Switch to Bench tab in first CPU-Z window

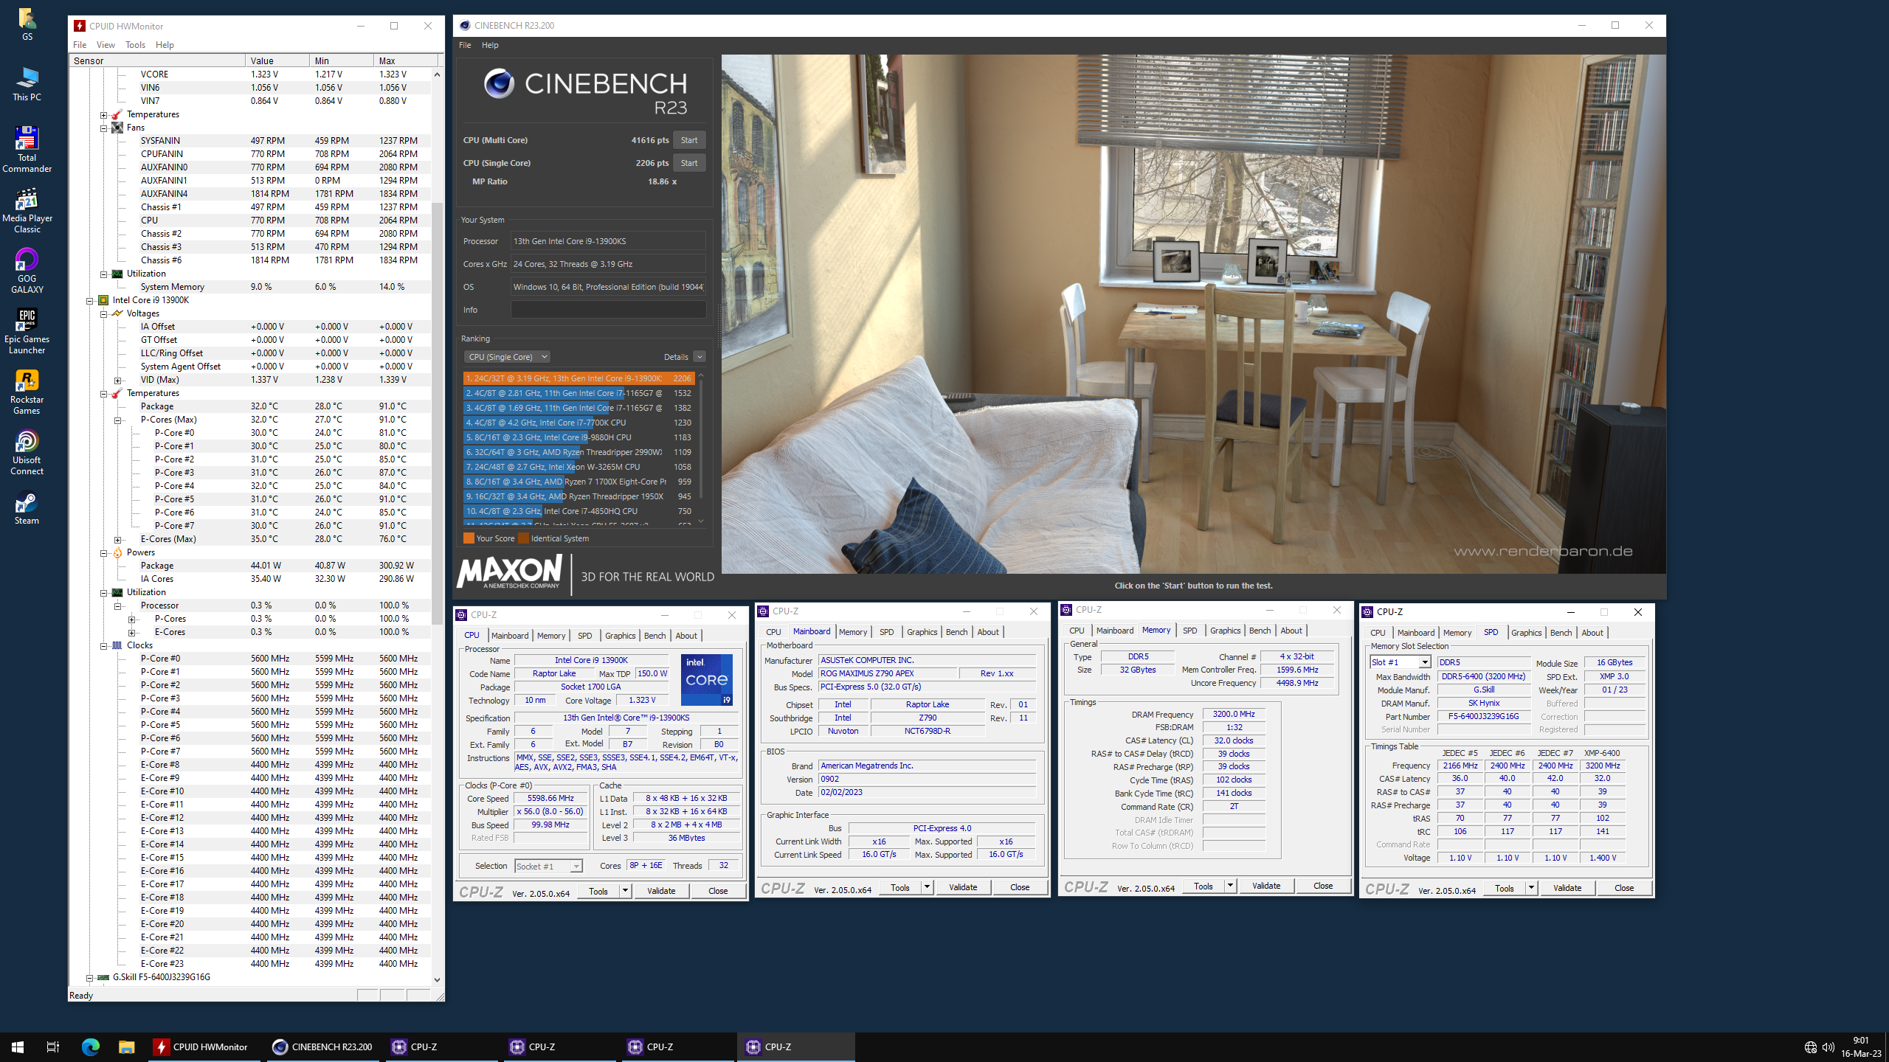click(x=655, y=636)
